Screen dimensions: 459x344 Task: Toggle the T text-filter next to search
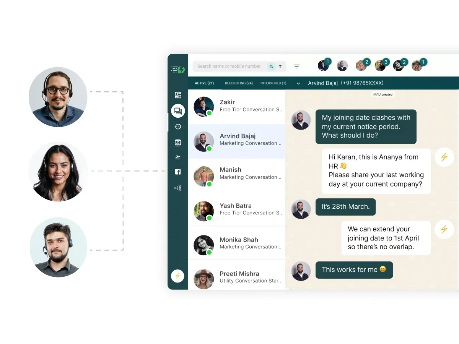280,67
